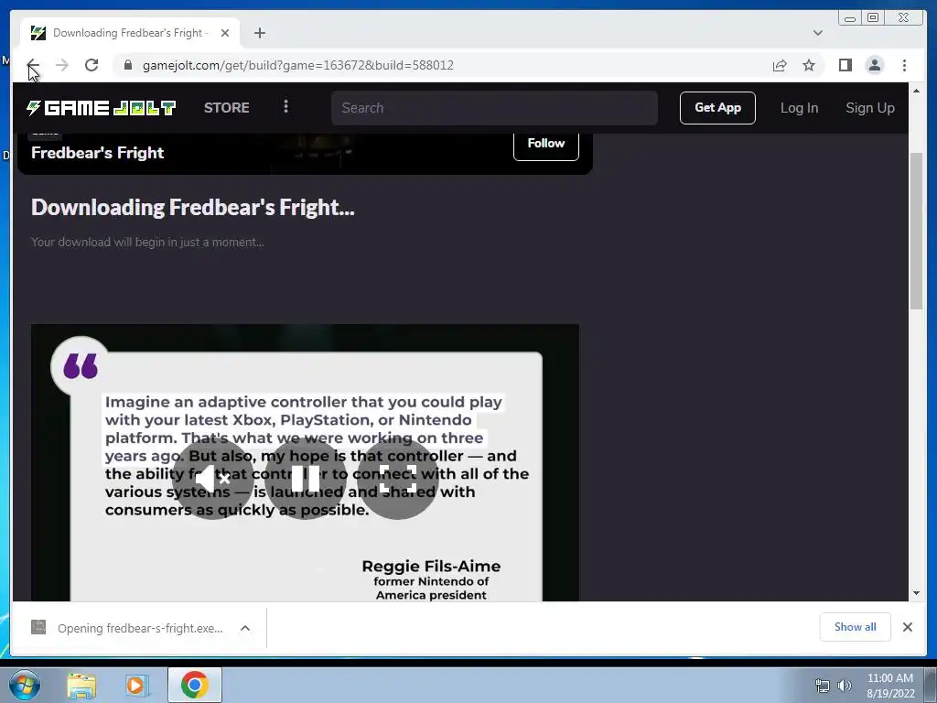Click the Chrome taskbar icon
This screenshot has height=703, width=937.
[x=194, y=685]
